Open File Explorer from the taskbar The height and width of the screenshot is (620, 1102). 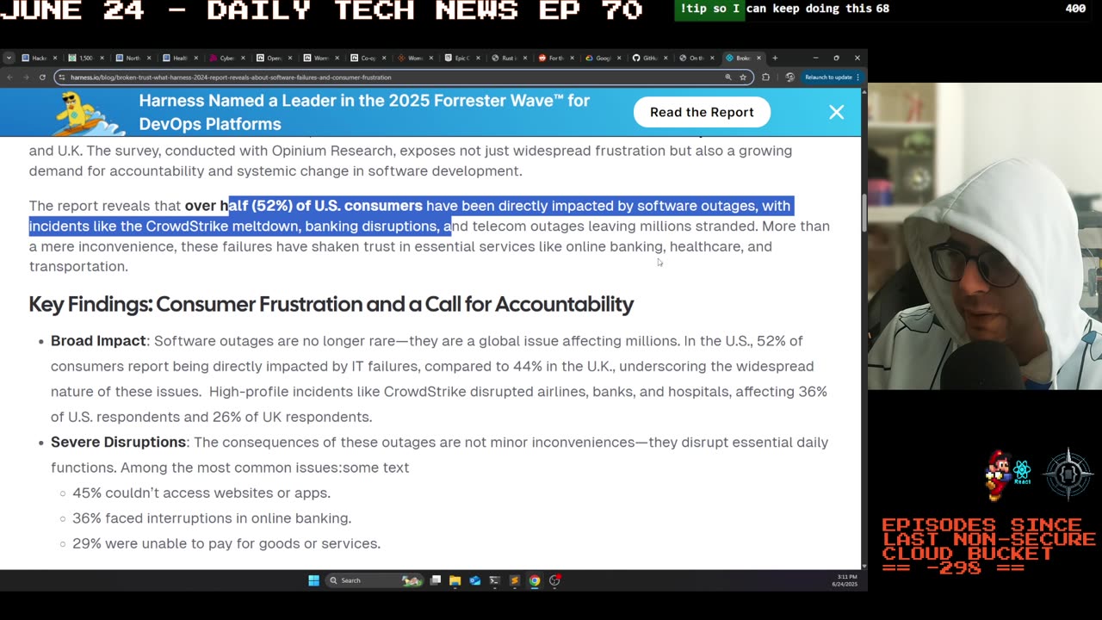(455, 580)
